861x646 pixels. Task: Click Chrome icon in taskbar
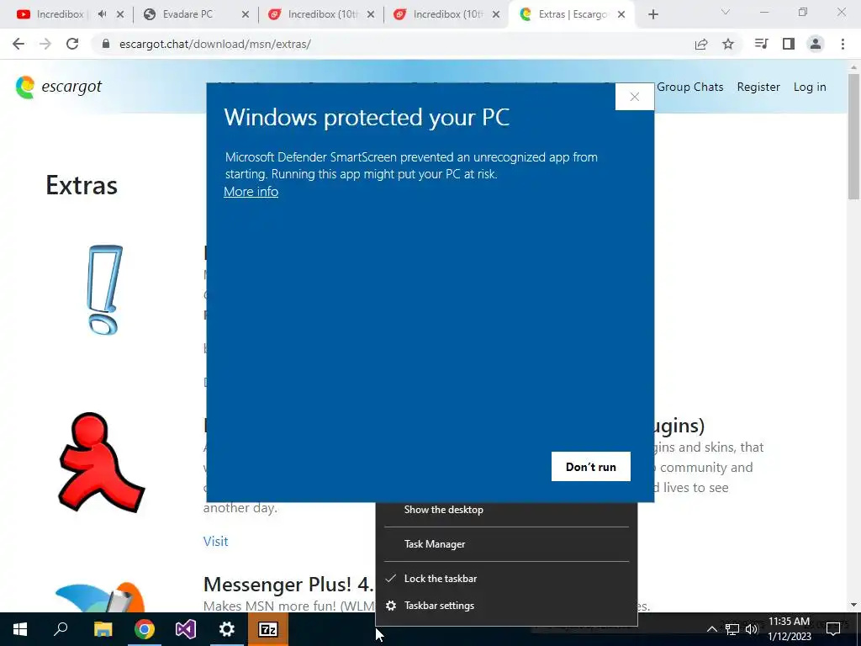(x=145, y=629)
